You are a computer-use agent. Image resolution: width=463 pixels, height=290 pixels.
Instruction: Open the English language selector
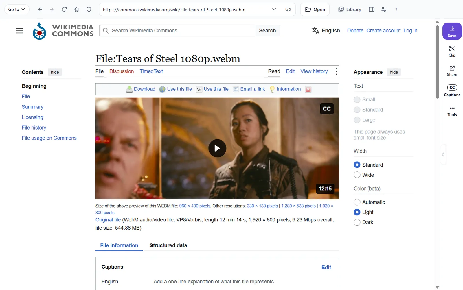(326, 31)
